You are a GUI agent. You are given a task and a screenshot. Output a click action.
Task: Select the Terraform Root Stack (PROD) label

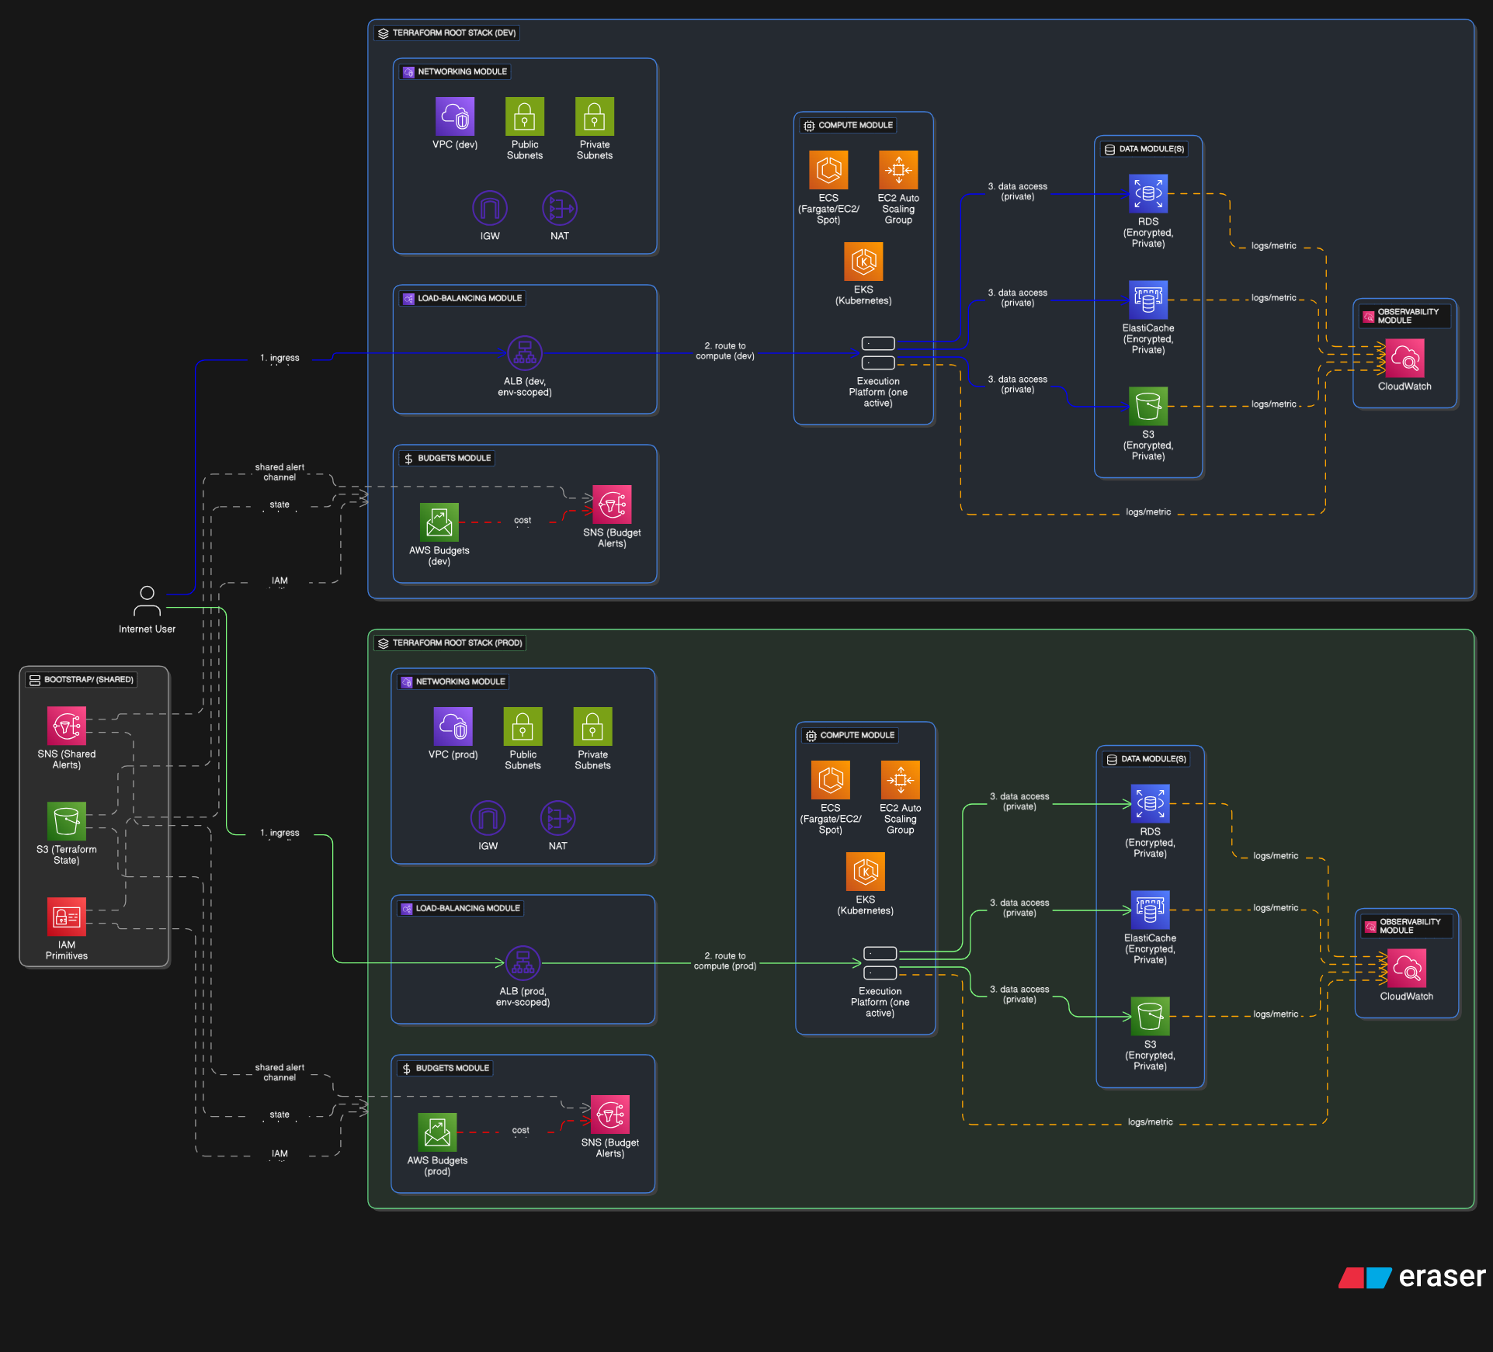450,643
